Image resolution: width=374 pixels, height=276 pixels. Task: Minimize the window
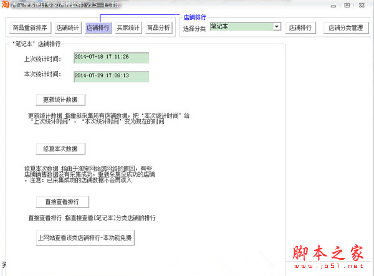pos(333,6)
